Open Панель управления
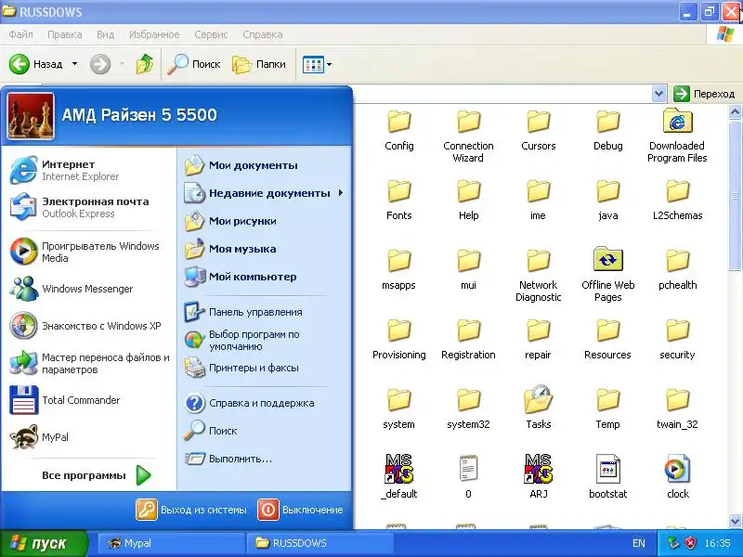This screenshot has width=743, height=557. click(265, 312)
